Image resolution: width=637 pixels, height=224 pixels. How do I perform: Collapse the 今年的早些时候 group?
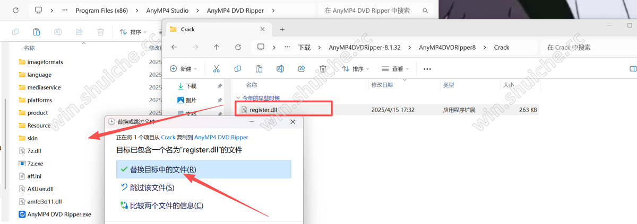[238, 98]
